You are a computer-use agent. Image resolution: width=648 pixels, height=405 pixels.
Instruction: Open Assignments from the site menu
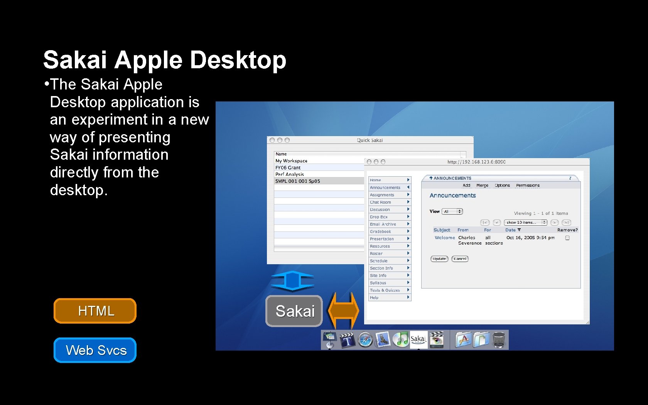click(x=390, y=195)
